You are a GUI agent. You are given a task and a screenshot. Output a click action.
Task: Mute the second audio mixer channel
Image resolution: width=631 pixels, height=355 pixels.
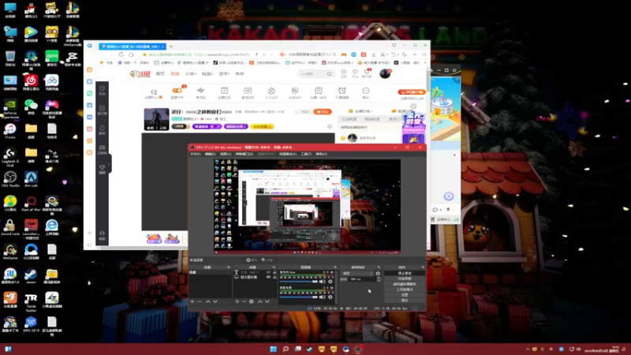pos(322,297)
